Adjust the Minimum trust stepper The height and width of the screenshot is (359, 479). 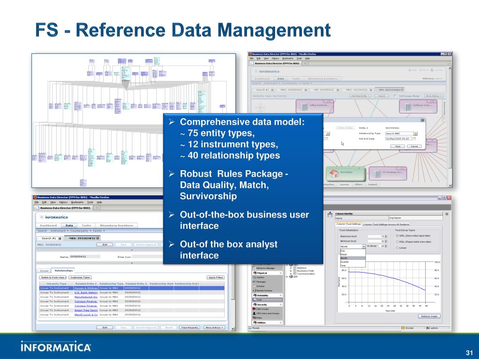coord(386,241)
